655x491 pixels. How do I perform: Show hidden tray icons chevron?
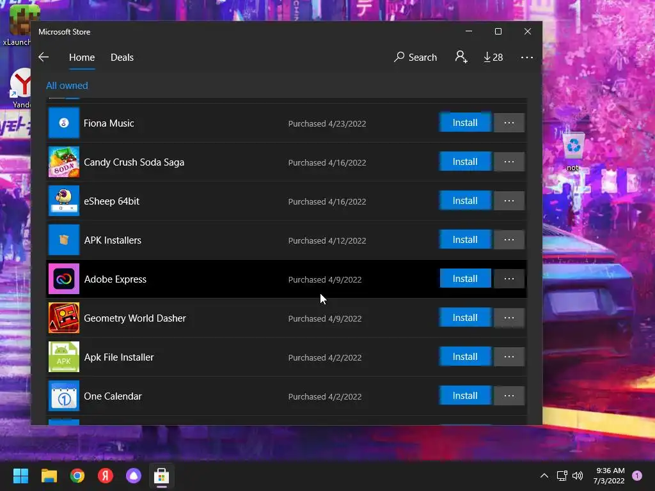[x=544, y=476]
